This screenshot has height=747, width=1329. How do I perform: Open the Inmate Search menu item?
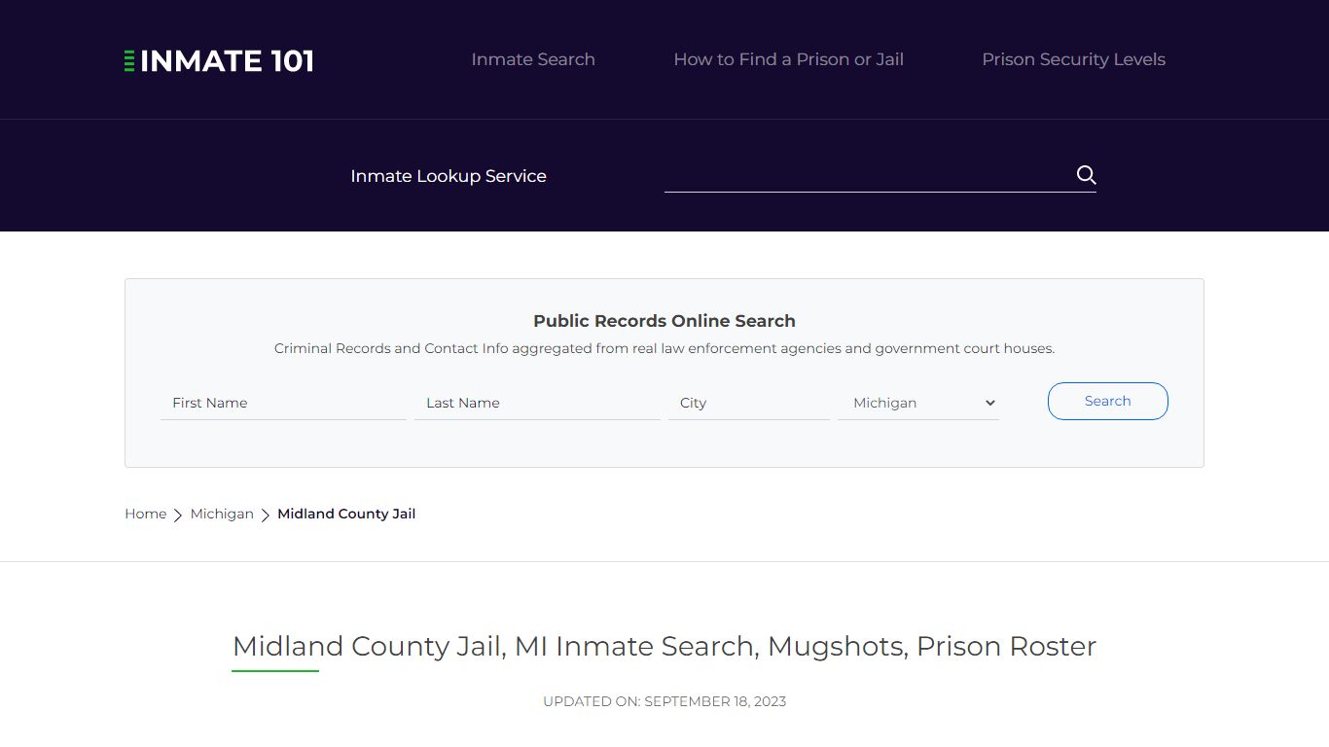point(533,59)
